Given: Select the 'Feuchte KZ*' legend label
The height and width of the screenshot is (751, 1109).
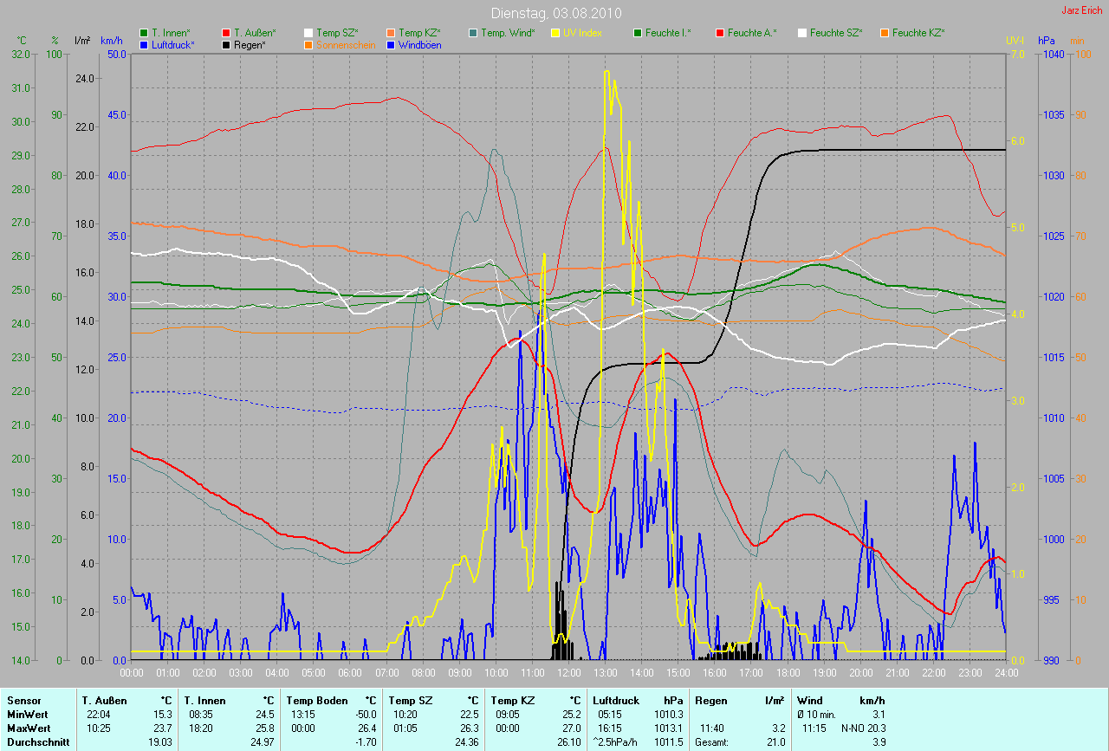Looking at the screenshot, I should point(918,33).
